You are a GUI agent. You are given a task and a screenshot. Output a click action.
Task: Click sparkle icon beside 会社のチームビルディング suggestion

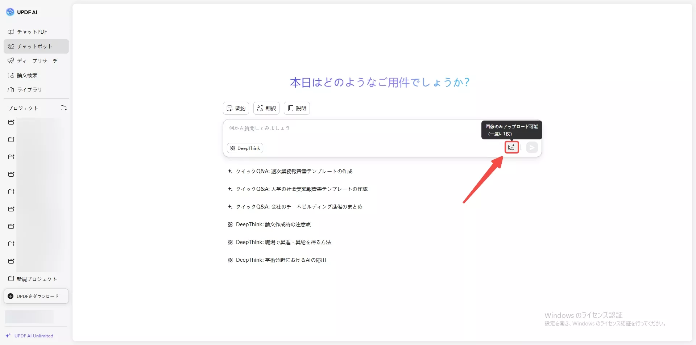230,207
